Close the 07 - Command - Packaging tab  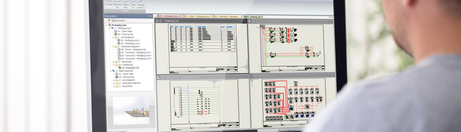tap(242, 17)
